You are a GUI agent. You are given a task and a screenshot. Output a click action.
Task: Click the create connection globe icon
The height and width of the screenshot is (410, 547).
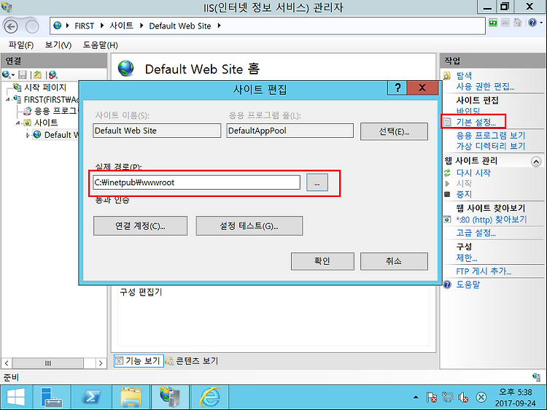pos(7,74)
